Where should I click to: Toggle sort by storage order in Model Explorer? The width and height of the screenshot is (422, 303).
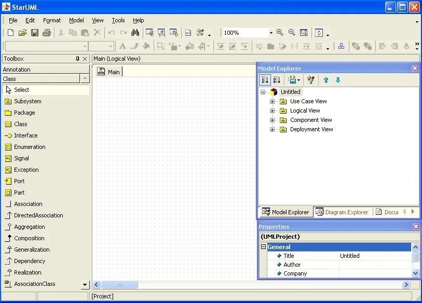pos(265,80)
